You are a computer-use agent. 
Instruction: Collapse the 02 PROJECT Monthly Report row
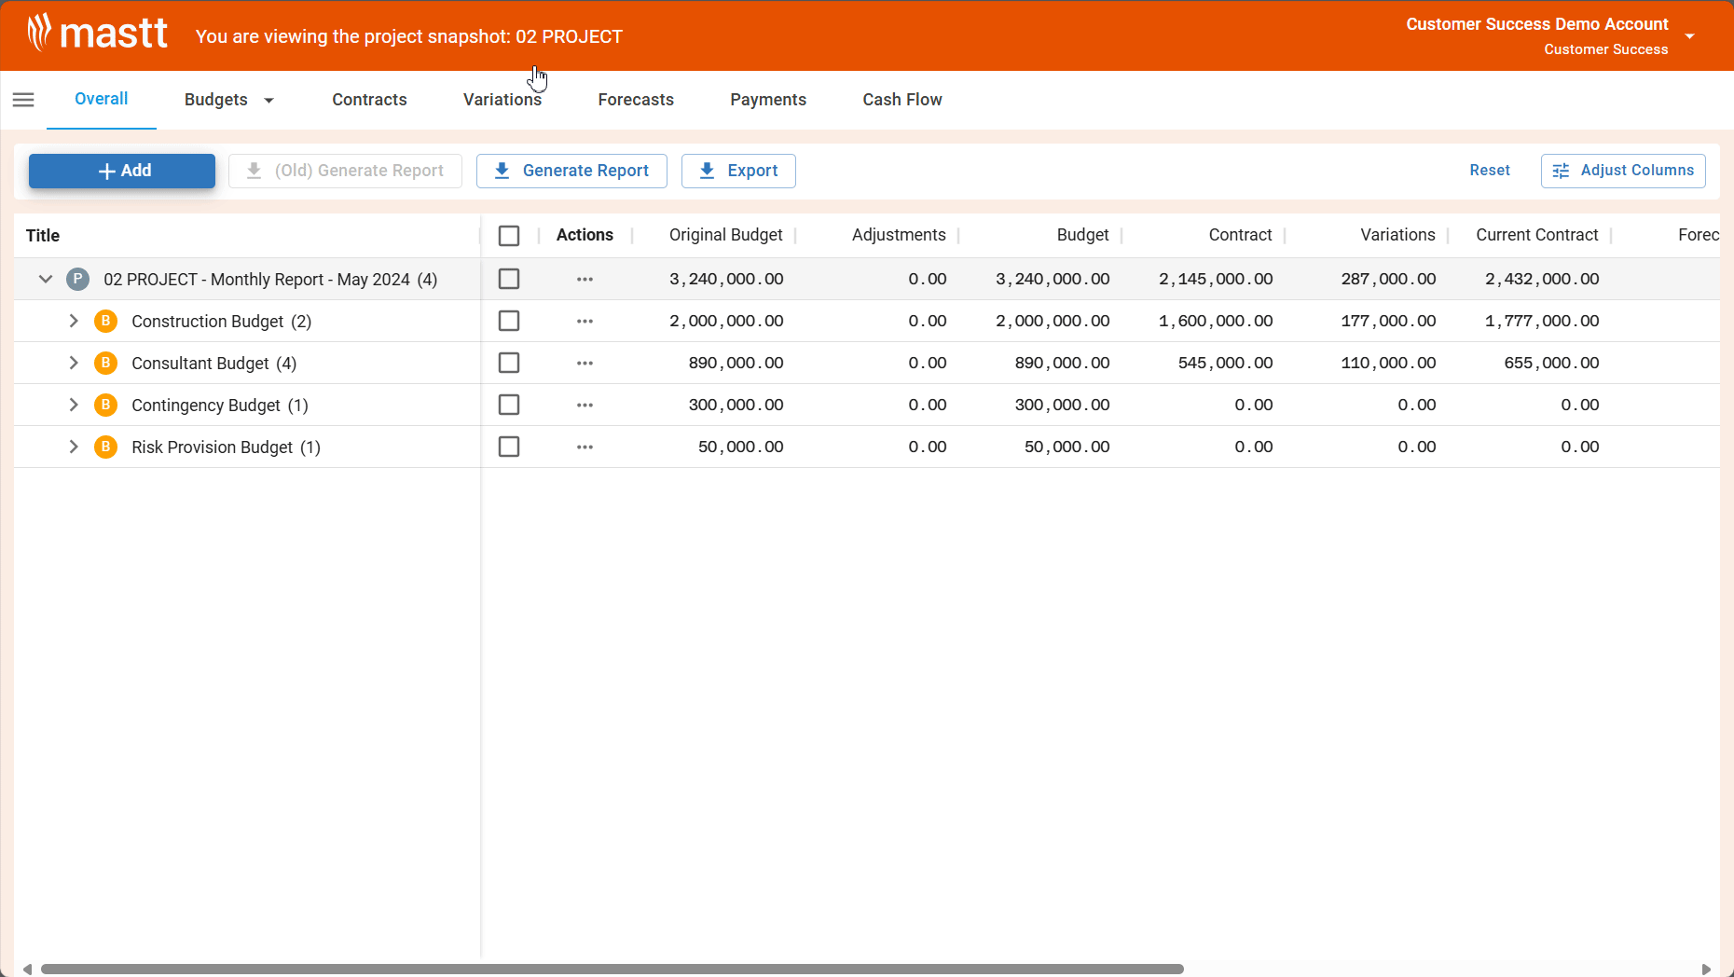pos(45,279)
